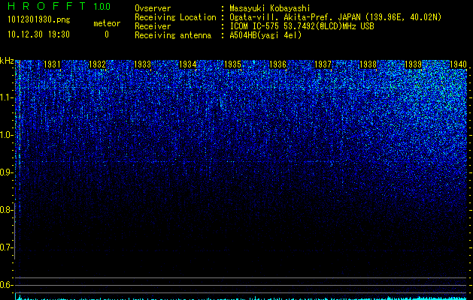Click the 1937 time marker label
Image resolution: width=473 pixels, height=300 pixels.
(323, 64)
